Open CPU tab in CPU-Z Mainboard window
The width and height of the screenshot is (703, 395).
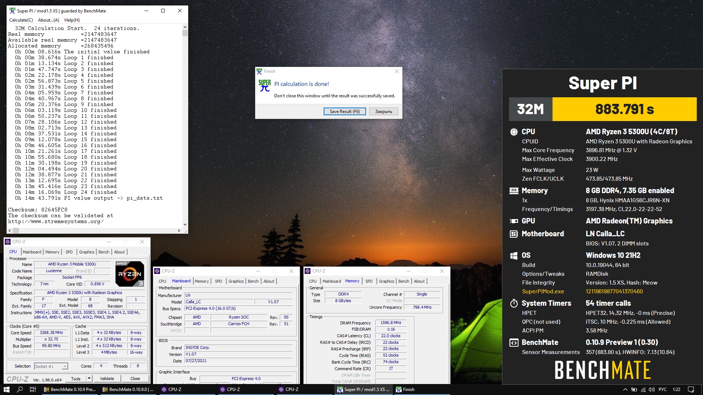(x=162, y=281)
